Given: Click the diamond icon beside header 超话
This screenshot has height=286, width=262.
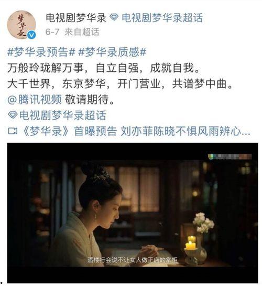Looking at the screenshot, I should tap(114, 18).
